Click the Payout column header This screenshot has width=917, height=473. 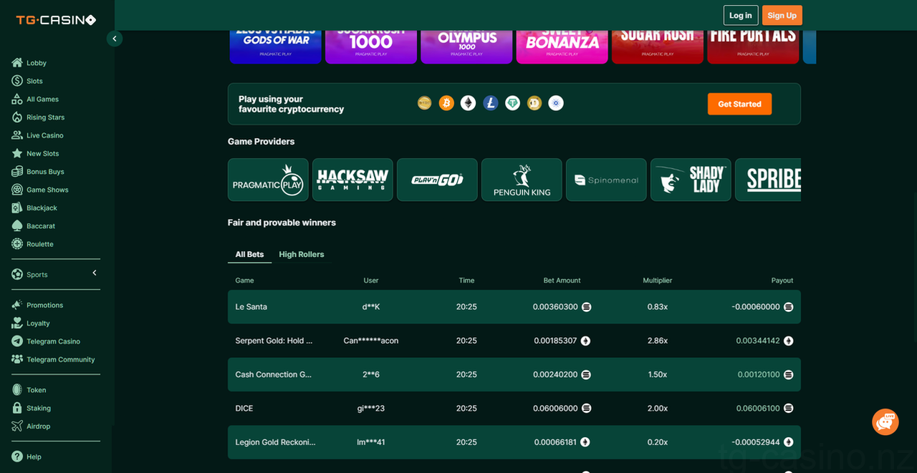782,281
